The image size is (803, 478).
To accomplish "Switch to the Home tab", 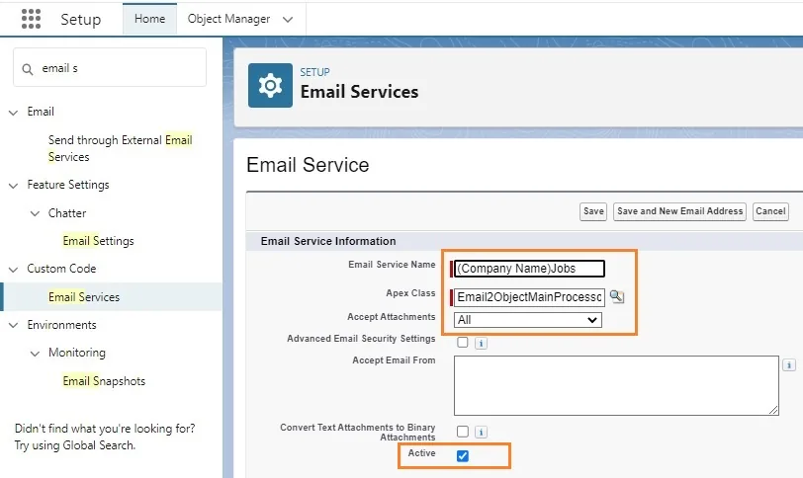I will (149, 19).
